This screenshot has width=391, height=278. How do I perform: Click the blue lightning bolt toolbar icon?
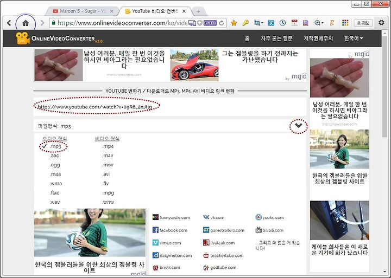(271, 23)
